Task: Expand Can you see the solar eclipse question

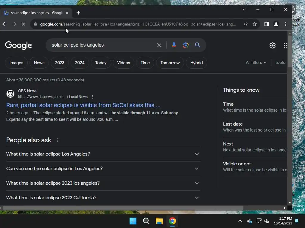Action: point(103,169)
